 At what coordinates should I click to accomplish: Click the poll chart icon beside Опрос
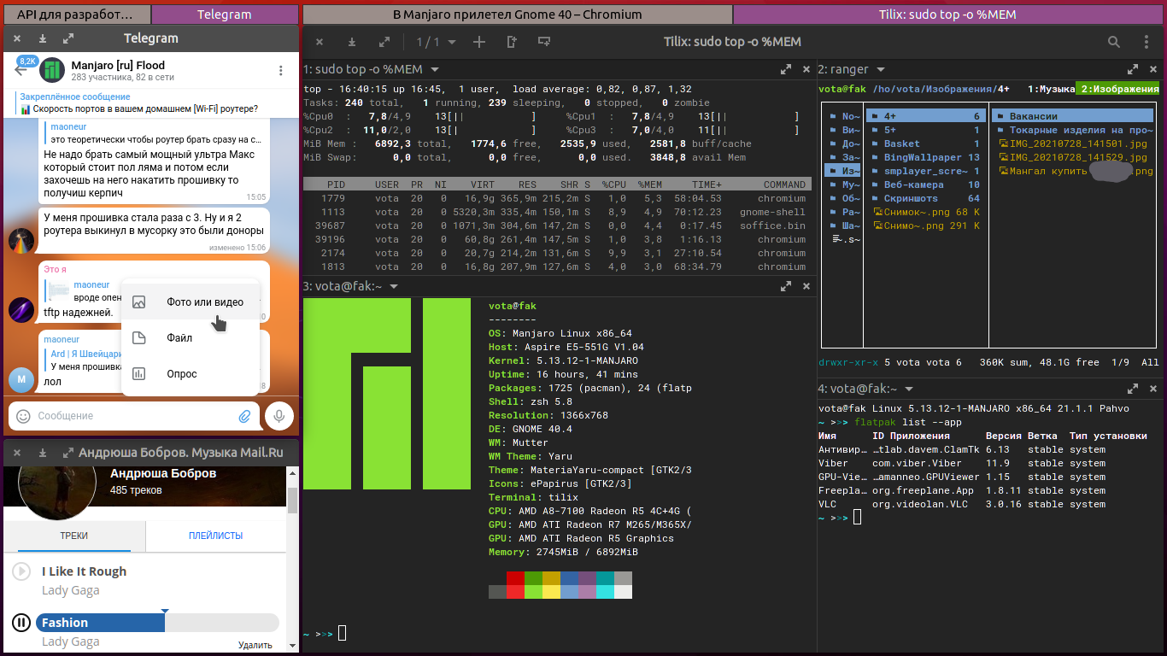pos(139,373)
